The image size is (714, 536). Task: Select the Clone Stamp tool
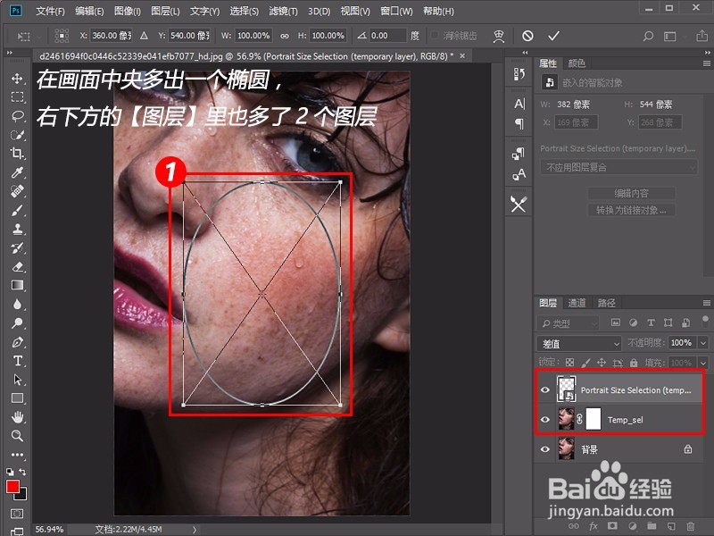click(17, 229)
